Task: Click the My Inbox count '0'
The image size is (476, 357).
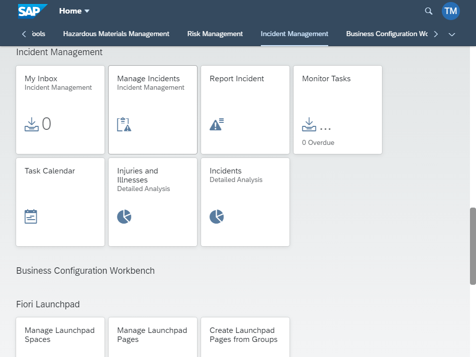Action: click(x=46, y=124)
